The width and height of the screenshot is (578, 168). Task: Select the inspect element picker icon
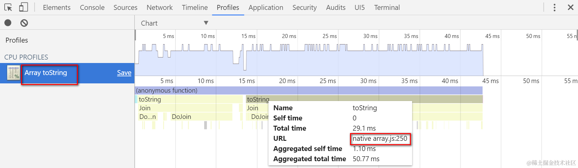tap(8, 7)
